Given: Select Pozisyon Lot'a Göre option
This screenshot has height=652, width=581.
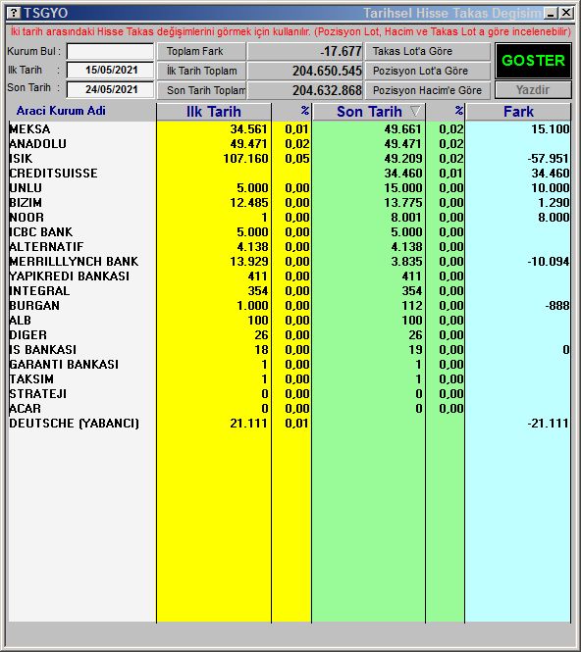Looking at the screenshot, I should point(428,71).
